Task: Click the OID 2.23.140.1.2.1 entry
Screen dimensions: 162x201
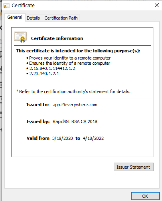Action: pyautogui.click(x=44, y=74)
